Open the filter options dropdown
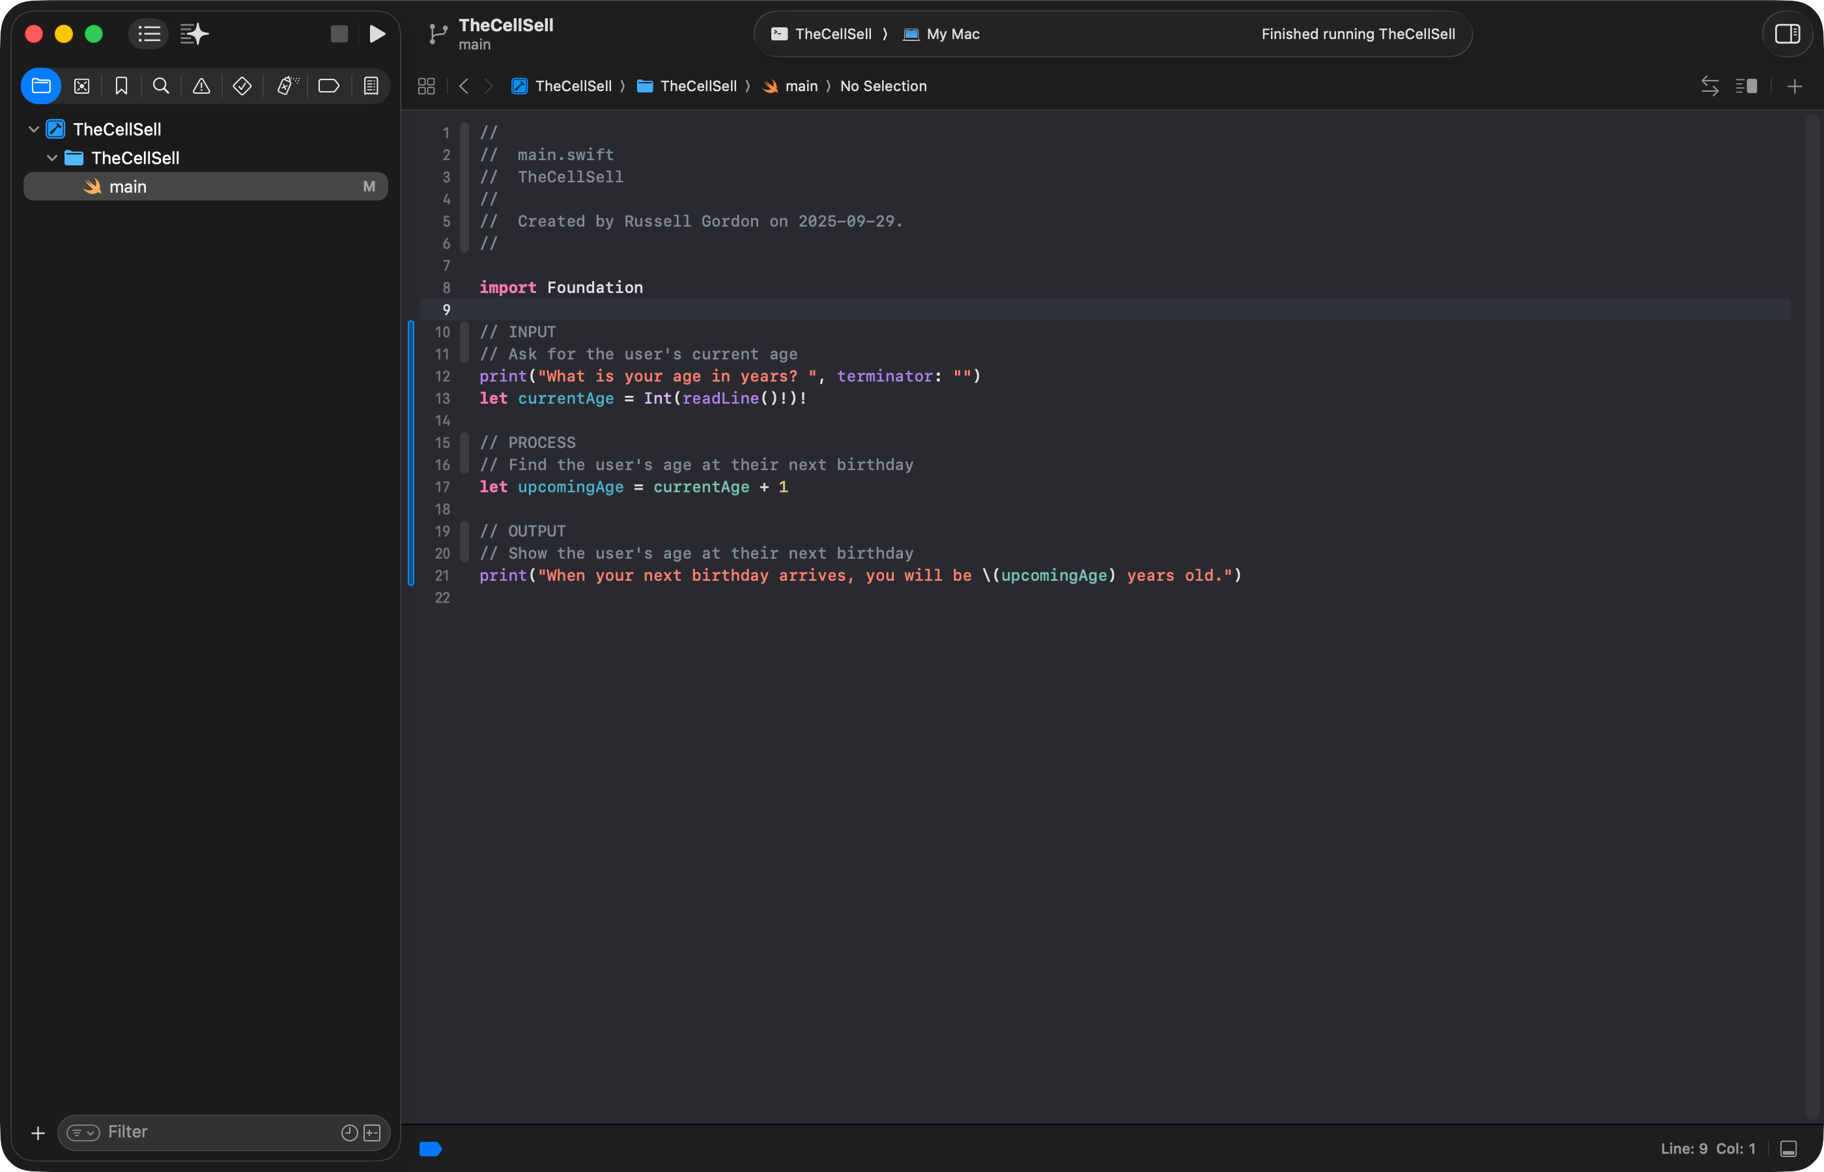 [x=83, y=1132]
